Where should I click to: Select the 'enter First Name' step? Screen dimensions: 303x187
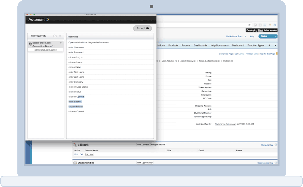(110, 72)
